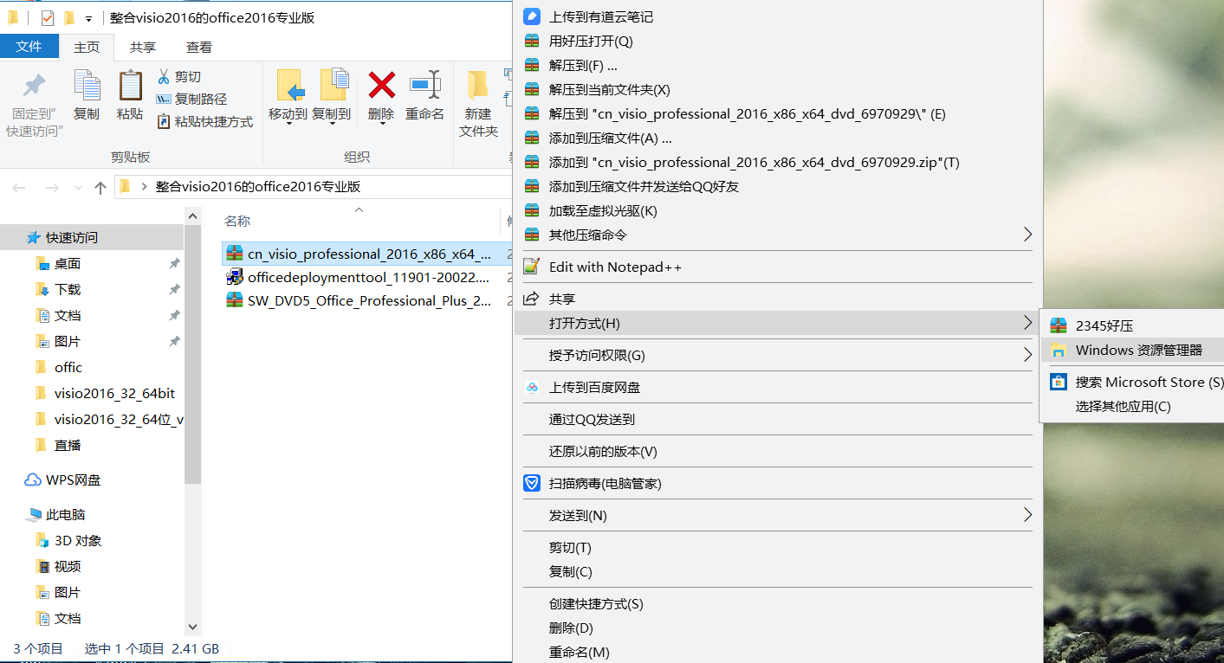This screenshot has width=1224, height=663.
Task: Expand 发送到(N) submenu
Action: pyautogui.click(x=777, y=515)
